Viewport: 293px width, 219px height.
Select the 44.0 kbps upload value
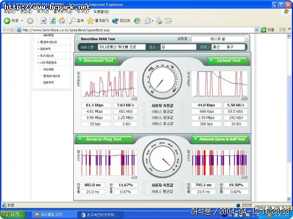[206, 105]
